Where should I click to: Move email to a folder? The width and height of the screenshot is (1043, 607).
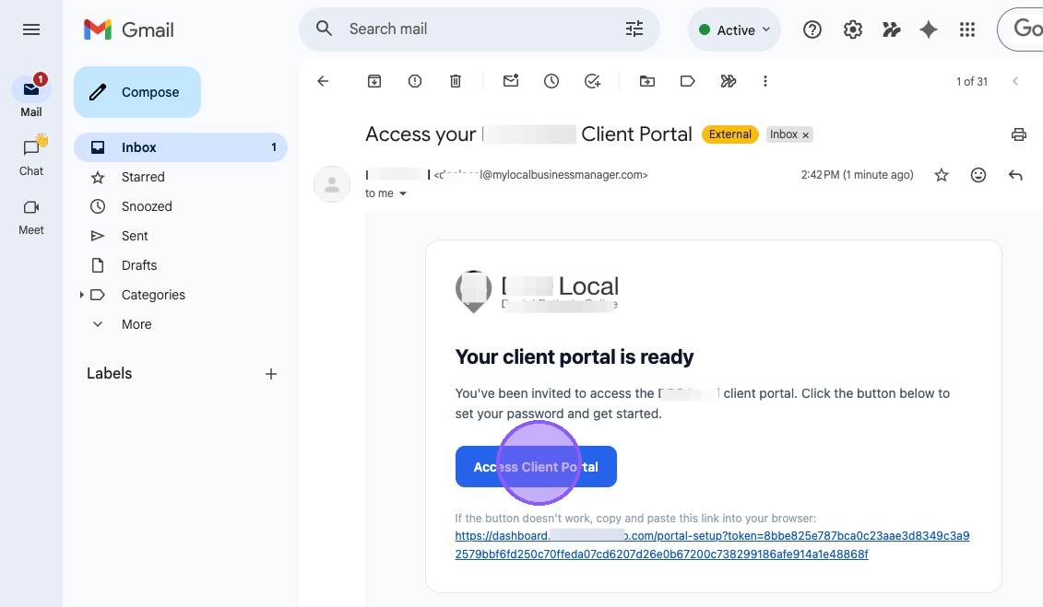647,81
